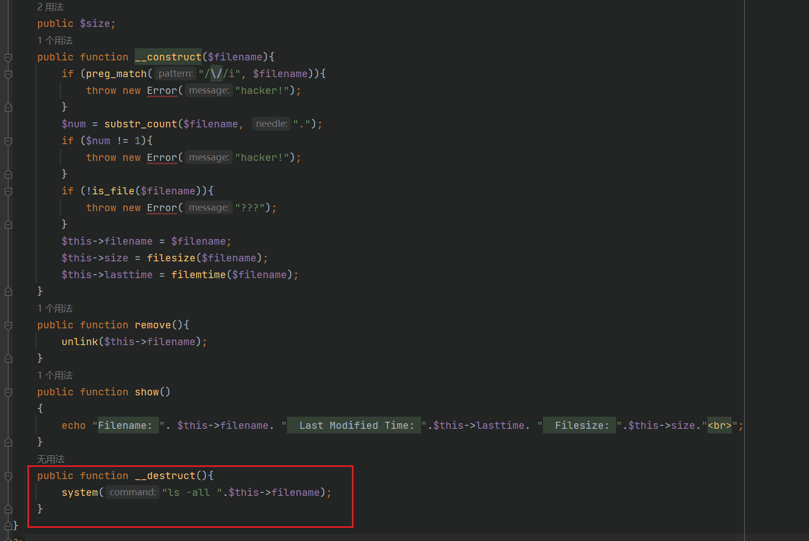Click fold end marker after unlink line
The height and width of the screenshot is (541, 809).
[x=8, y=358]
